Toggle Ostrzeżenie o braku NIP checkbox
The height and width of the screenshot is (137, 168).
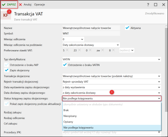coord(7,65)
